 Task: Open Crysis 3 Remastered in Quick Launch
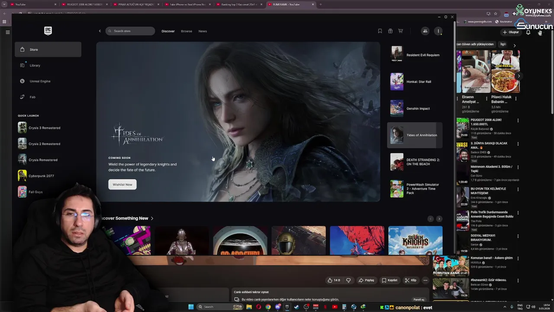click(39, 128)
